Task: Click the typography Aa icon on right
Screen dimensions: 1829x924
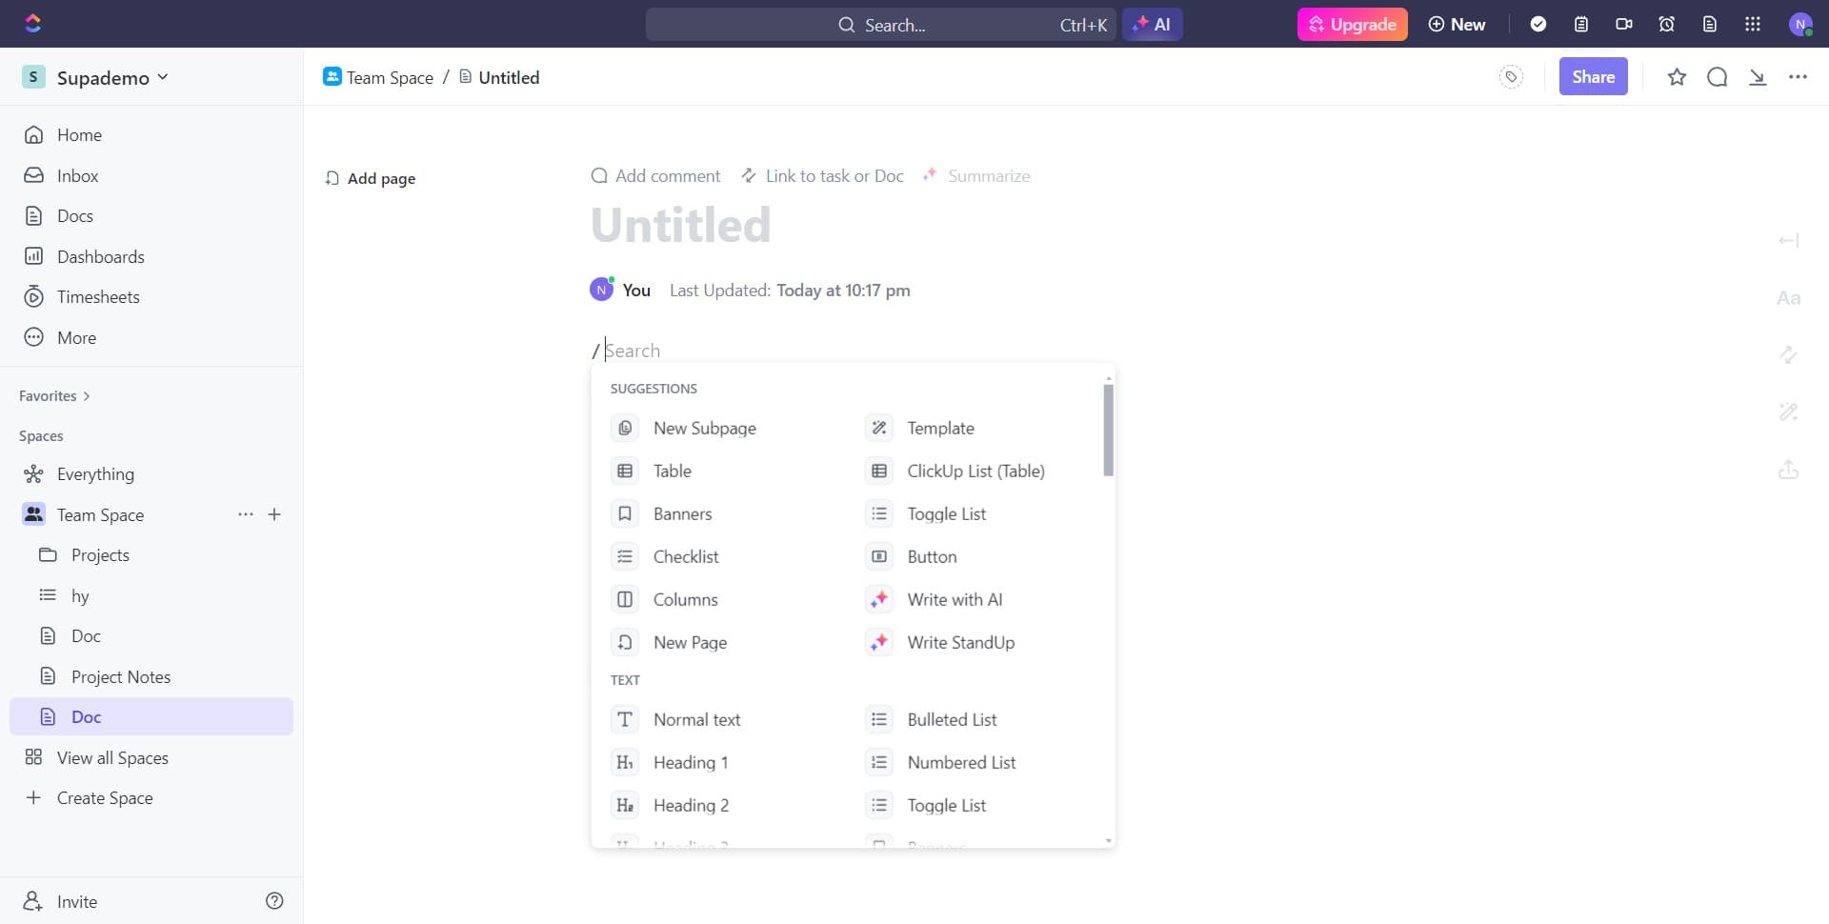Action: click(1788, 298)
